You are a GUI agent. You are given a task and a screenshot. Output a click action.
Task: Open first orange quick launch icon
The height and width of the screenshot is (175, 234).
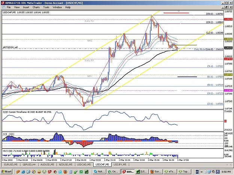click(x=18, y=172)
